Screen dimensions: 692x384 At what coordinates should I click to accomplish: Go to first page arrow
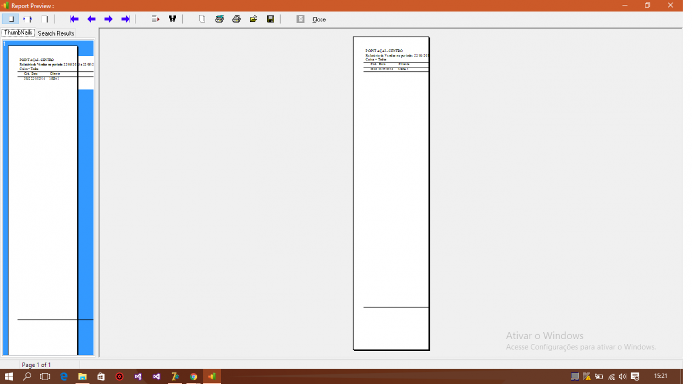75,19
